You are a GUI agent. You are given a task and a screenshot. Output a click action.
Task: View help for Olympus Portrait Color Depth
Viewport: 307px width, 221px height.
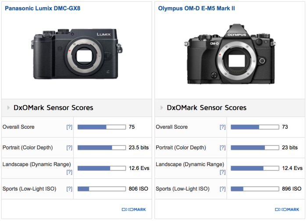[222, 148]
